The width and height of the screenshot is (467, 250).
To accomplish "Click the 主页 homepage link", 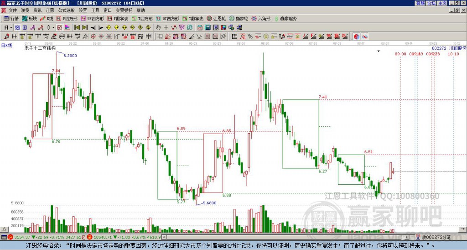I will [x=442, y=3].
